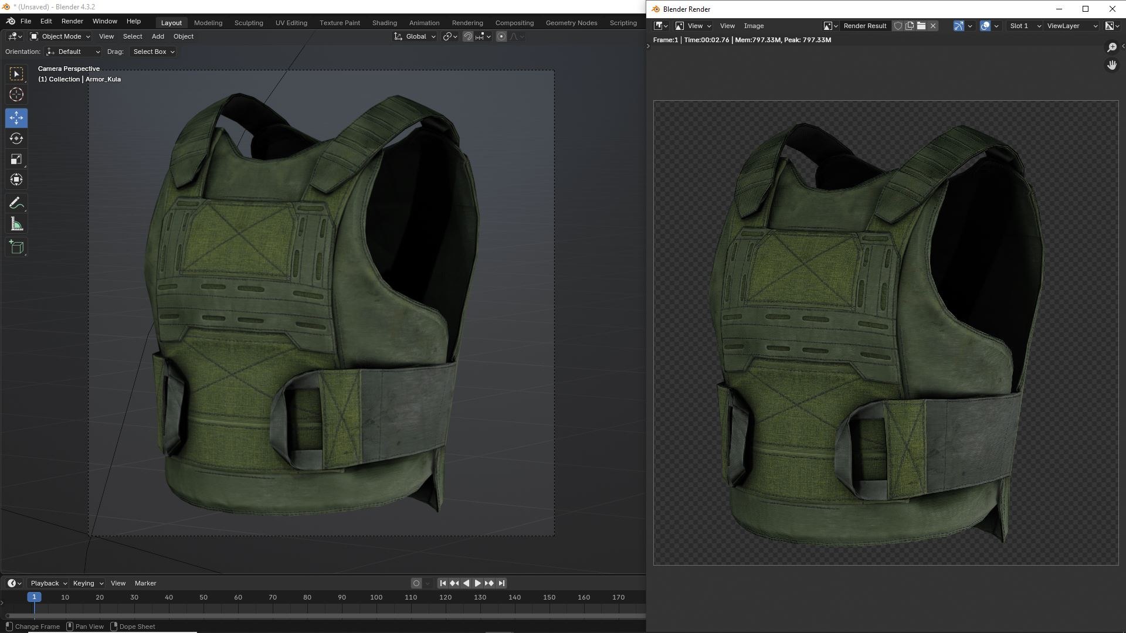Toggle proportional editing in viewport header

tap(501, 36)
